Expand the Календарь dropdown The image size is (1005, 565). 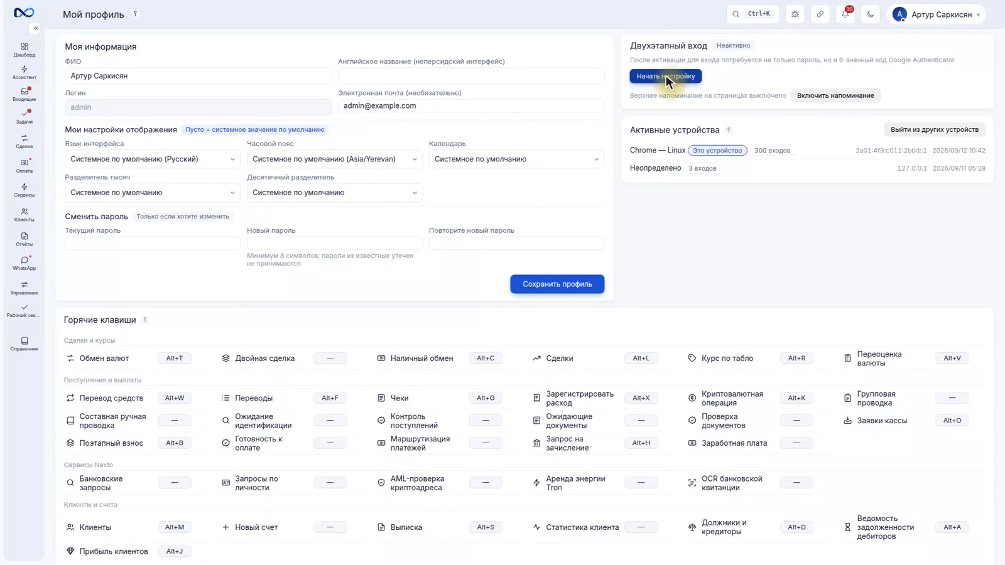[x=516, y=159]
